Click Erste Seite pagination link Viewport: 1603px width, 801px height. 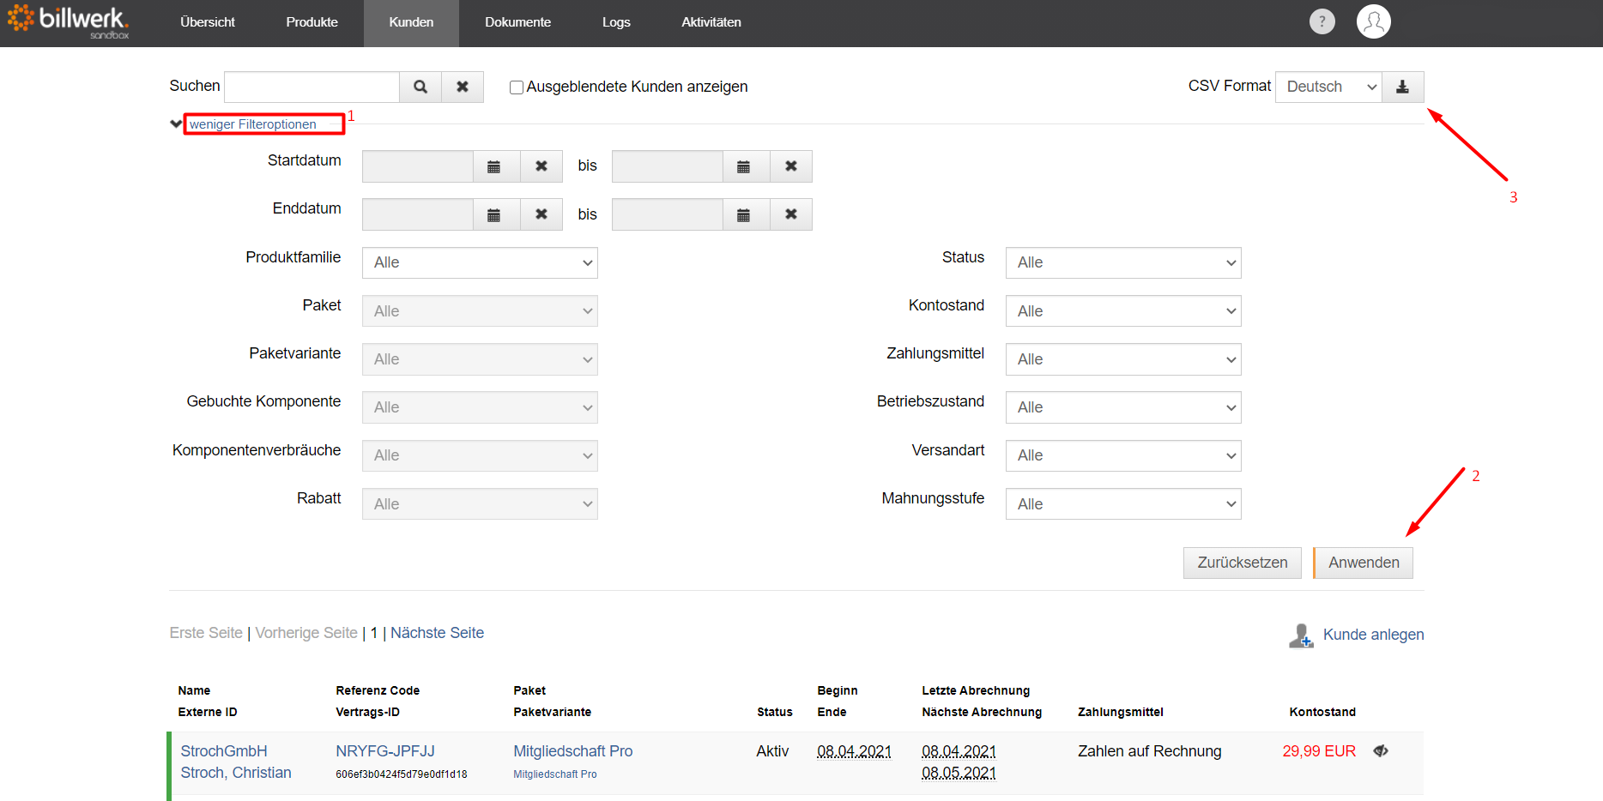pyautogui.click(x=206, y=633)
